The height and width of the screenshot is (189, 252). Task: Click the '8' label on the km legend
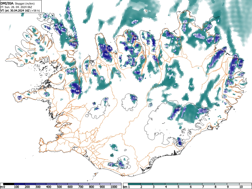[x=215, y=187]
